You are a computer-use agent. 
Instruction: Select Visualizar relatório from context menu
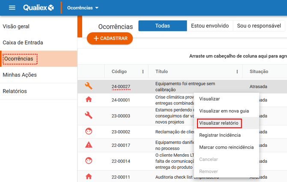219,123
